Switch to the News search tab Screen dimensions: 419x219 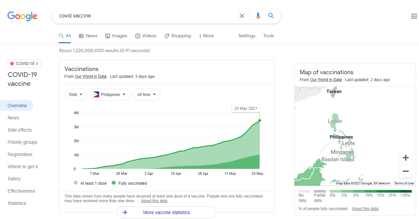88,36
